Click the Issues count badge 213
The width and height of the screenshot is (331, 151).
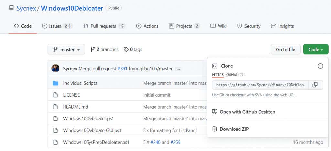(68, 26)
